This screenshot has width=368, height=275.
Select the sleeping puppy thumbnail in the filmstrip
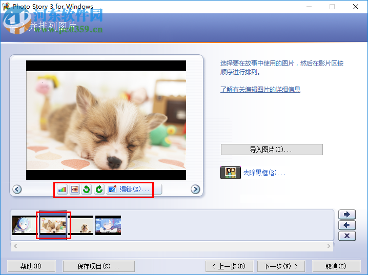point(53,225)
